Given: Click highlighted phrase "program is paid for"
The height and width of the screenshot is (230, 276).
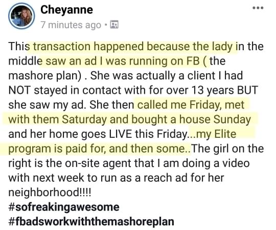Looking at the screenshot, I should pos(57,149).
